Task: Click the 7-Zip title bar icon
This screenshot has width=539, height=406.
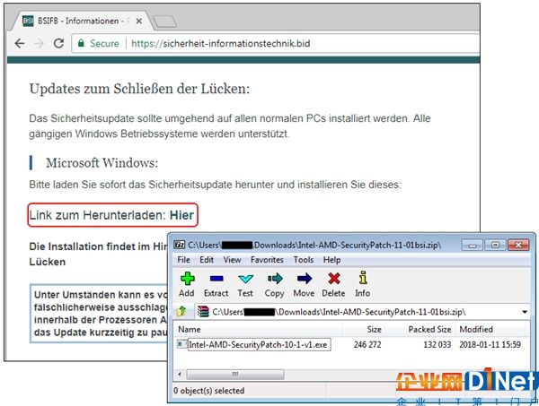Action: point(180,245)
